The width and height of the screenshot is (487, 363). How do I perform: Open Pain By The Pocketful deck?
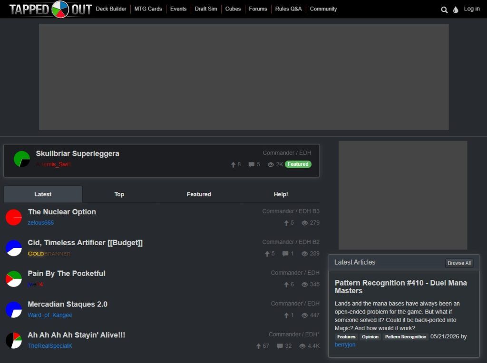(x=67, y=273)
